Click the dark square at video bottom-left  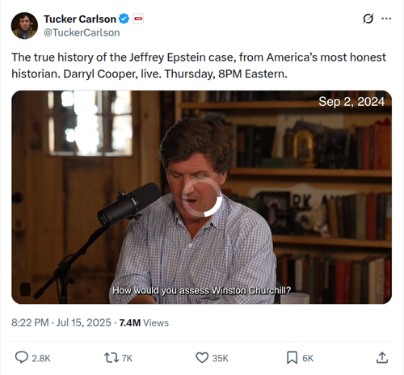(25, 289)
